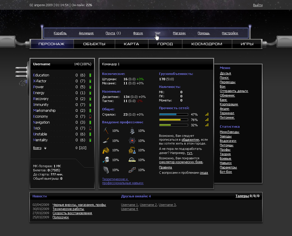Click the green battery icon next to Education

point(90,75)
